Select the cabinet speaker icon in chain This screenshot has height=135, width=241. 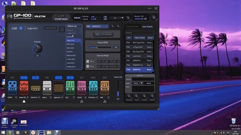coord(59,88)
